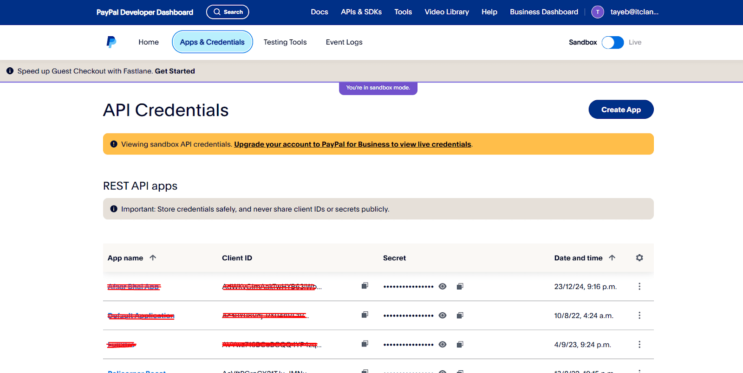Click the masked secret dots in 10/8/22 row

click(408, 316)
